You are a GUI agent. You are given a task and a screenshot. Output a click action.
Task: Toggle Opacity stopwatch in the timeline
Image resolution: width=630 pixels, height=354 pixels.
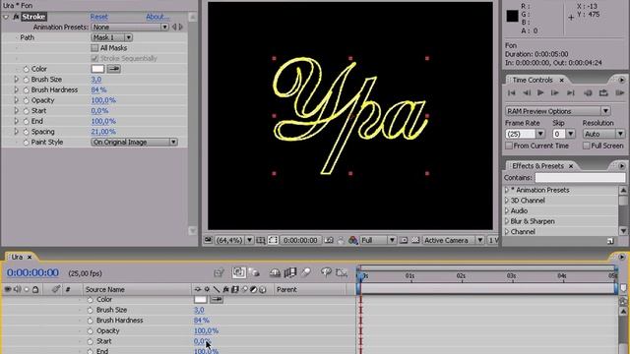click(x=90, y=331)
